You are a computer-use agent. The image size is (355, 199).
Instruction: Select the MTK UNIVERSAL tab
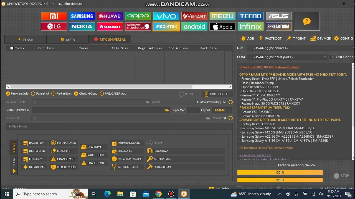tap(110, 39)
